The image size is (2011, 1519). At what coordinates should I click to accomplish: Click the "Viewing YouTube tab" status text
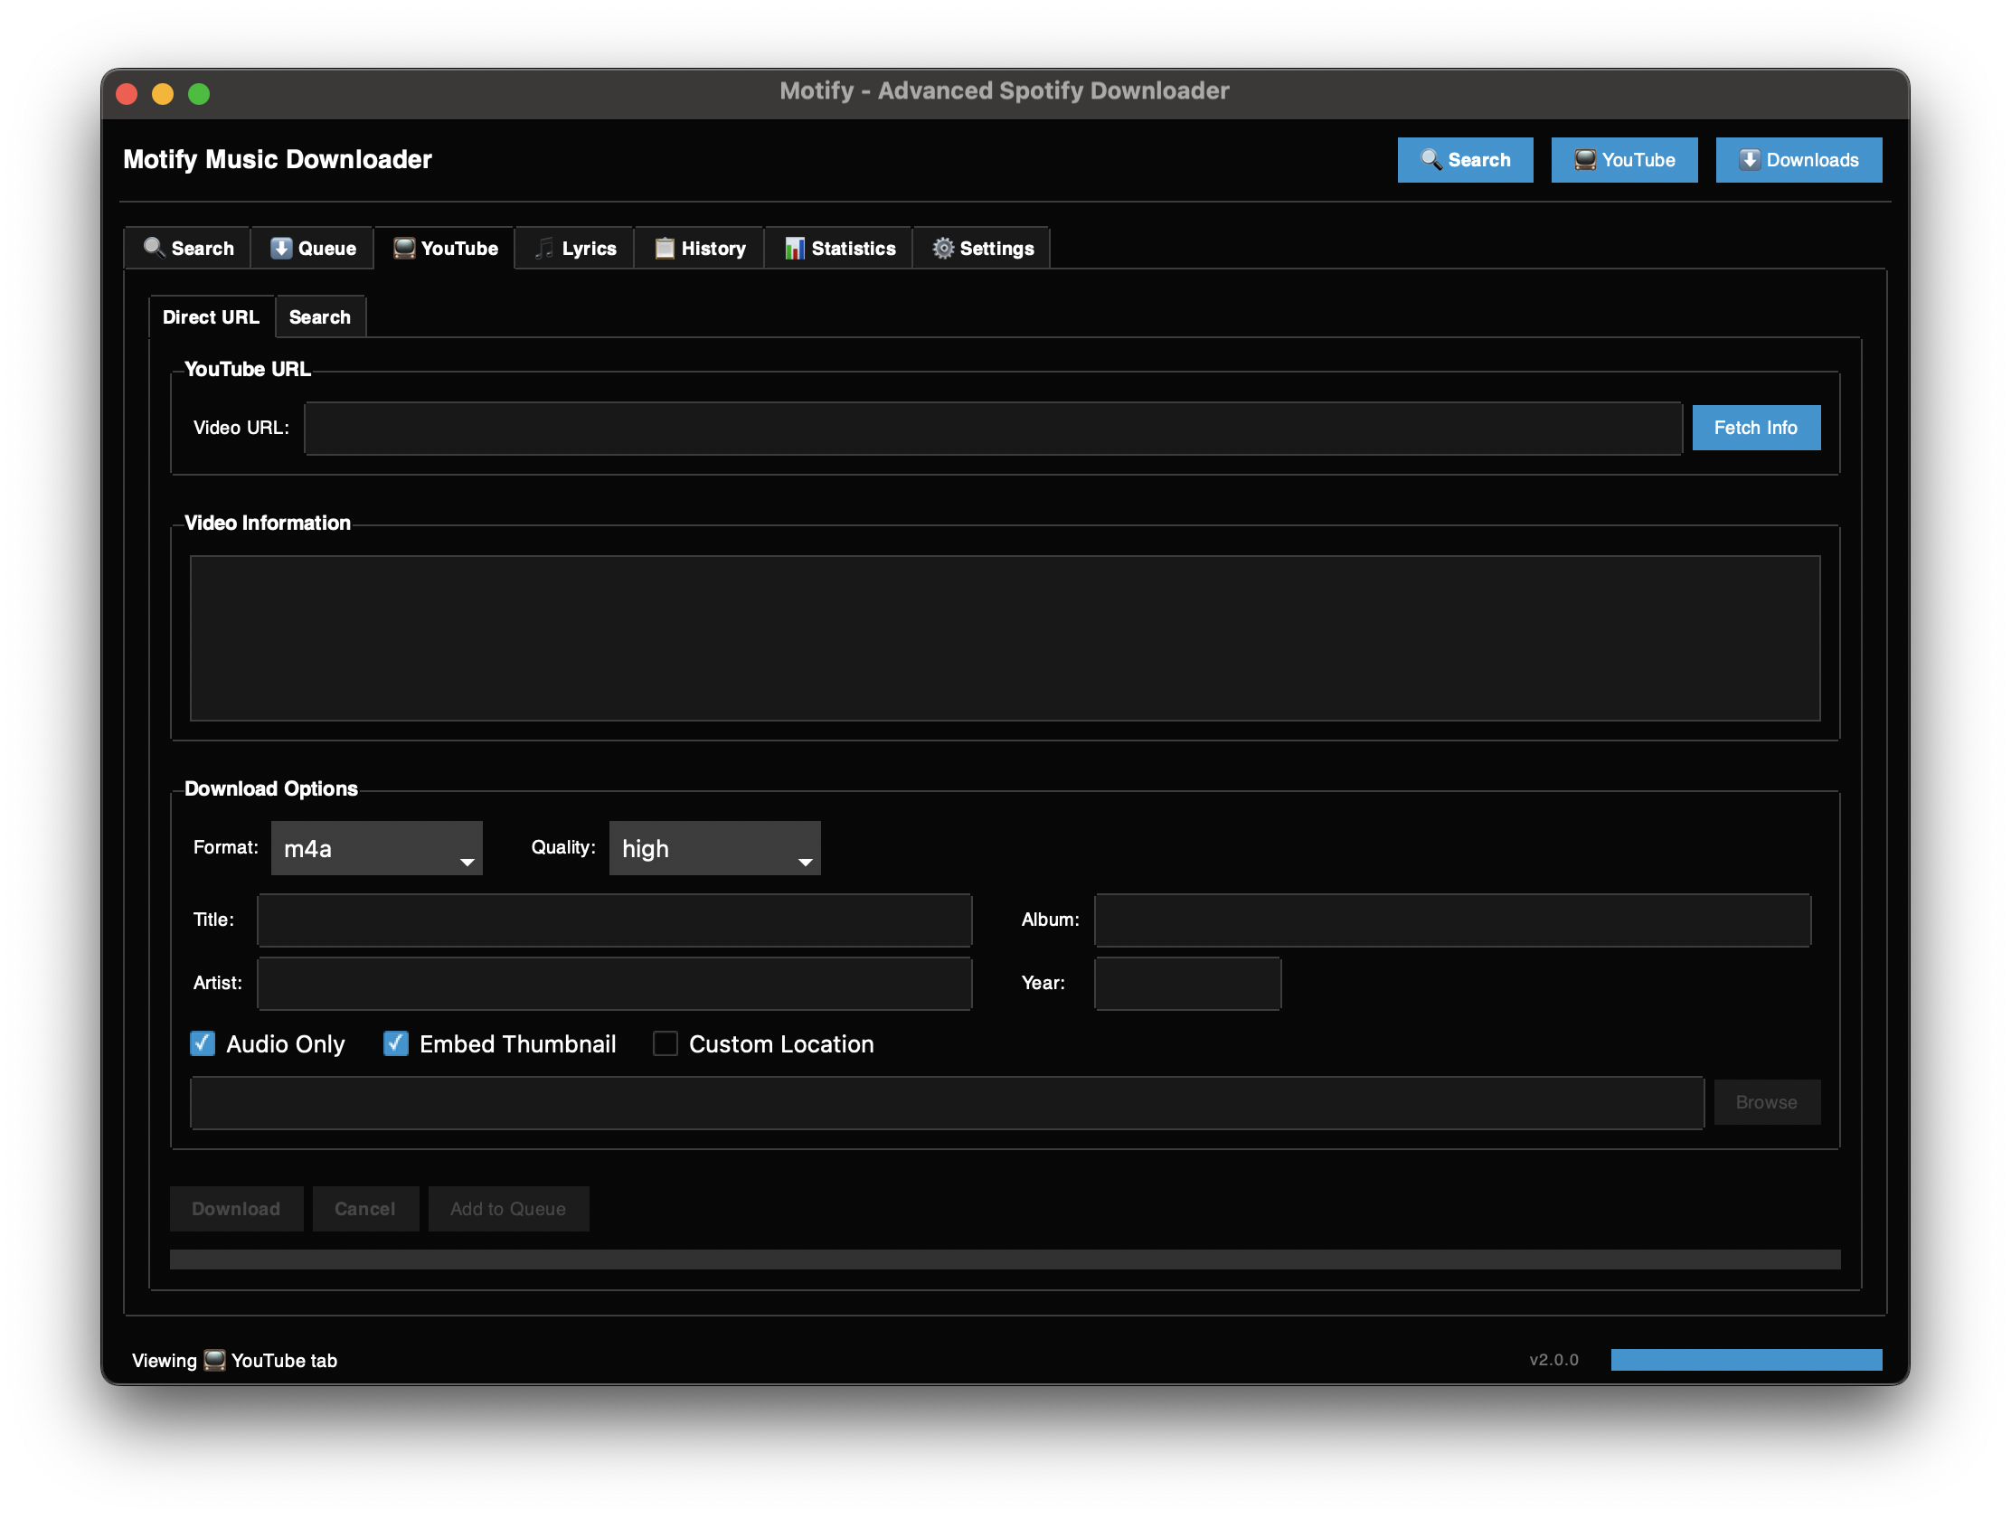[x=234, y=1360]
